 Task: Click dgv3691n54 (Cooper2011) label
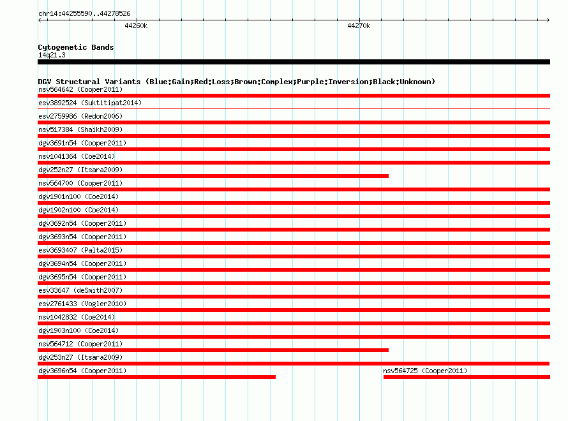82,143
